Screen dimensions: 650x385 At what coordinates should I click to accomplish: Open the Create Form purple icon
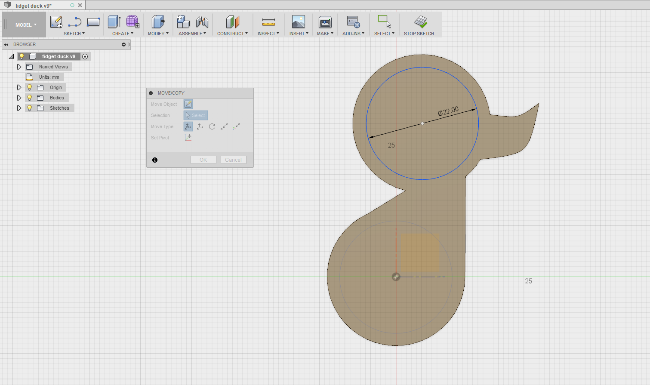[x=132, y=22]
